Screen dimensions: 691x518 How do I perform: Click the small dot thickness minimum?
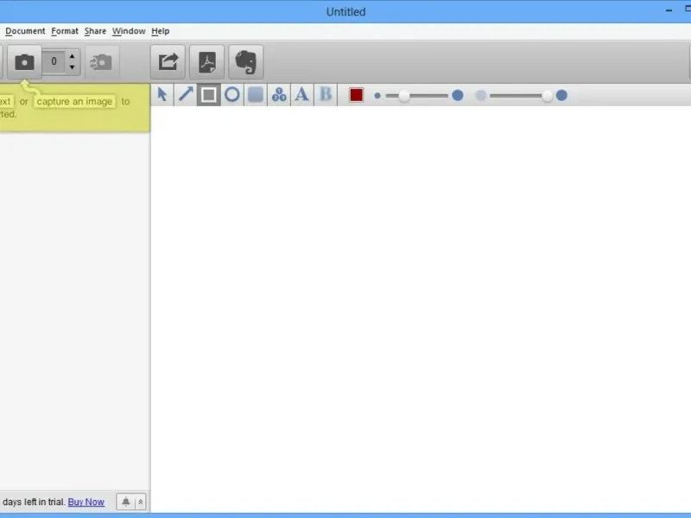pyautogui.click(x=377, y=96)
